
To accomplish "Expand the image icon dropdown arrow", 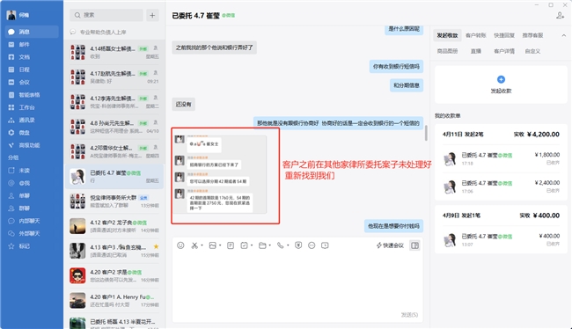I will (220, 245).
